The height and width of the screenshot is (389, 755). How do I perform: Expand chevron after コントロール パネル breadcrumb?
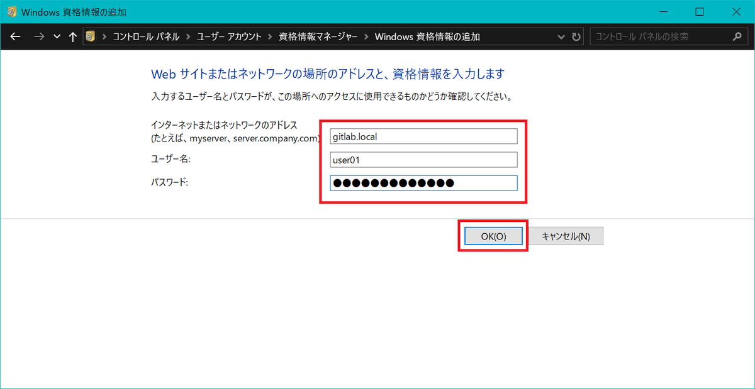(x=187, y=36)
